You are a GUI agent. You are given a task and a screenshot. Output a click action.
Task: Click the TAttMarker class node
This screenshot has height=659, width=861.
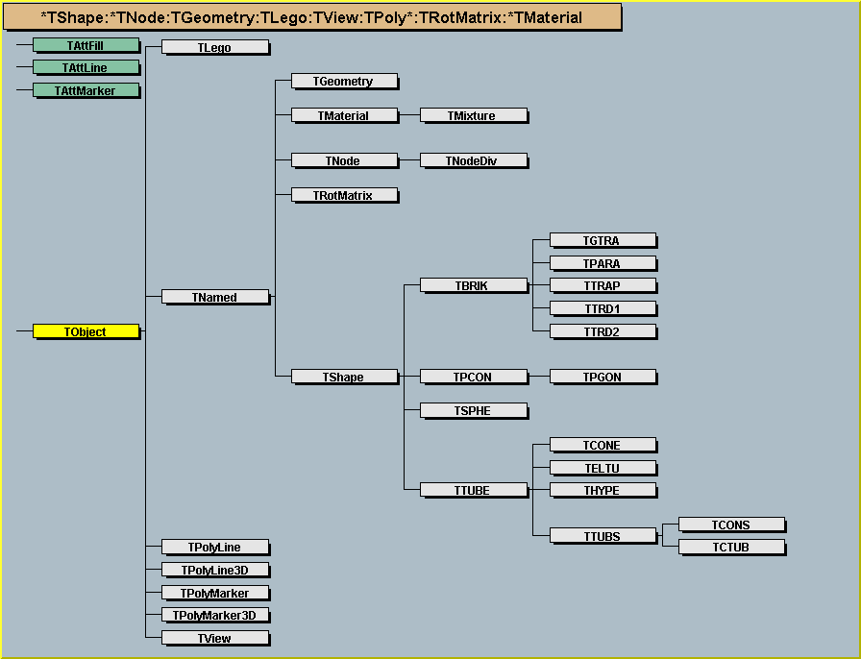coord(86,90)
